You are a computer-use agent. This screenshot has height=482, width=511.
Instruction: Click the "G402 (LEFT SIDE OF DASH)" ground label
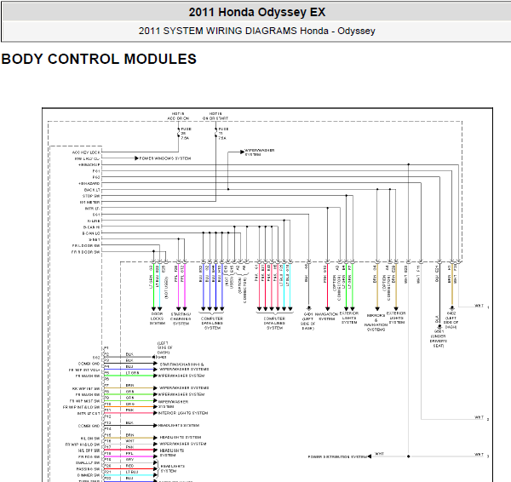click(x=451, y=320)
